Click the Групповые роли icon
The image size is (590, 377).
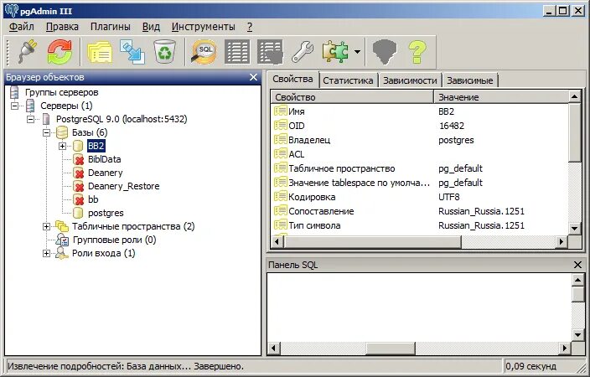click(62, 240)
